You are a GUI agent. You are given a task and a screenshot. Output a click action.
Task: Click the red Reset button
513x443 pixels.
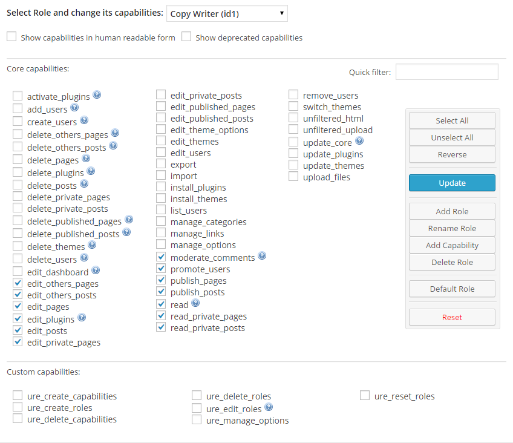pyautogui.click(x=452, y=317)
